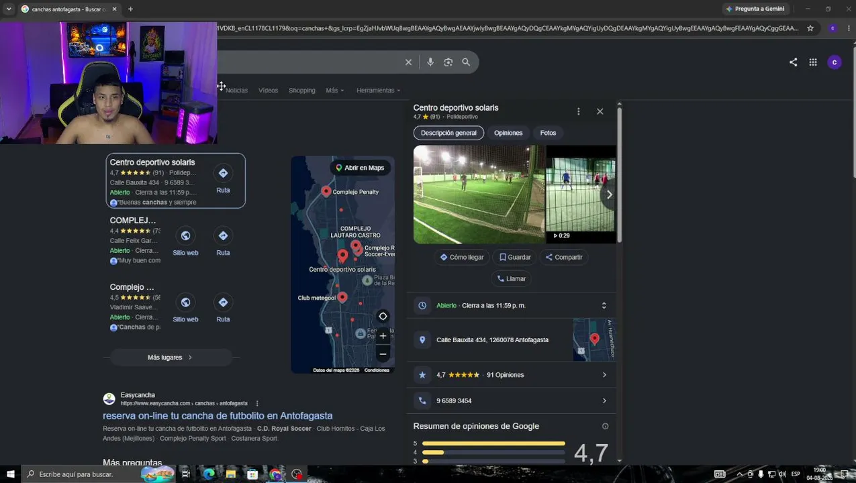Click the Guardar button
The height and width of the screenshot is (483, 856).
515,257
